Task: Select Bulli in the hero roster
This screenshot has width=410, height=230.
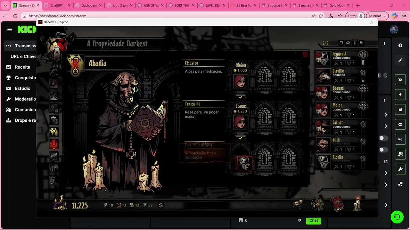Action: pyautogui.click(x=342, y=145)
